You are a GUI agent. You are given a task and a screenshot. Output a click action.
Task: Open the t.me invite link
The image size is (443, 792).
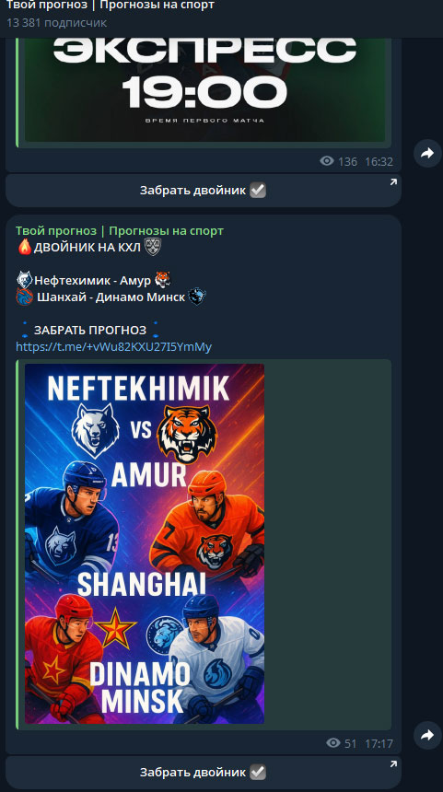[113, 347]
